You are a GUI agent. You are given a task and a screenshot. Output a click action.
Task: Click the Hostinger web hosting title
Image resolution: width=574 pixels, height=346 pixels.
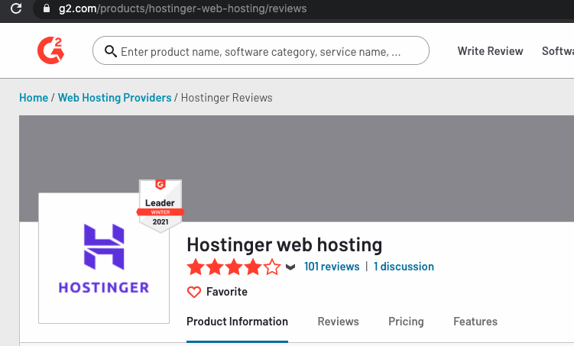[x=284, y=244]
